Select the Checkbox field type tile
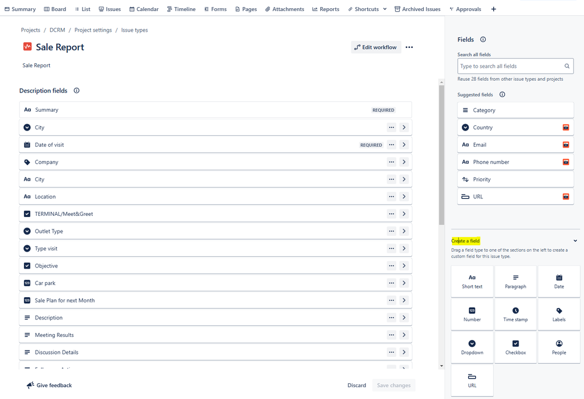Viewport: 584px width, 399px height. point(516,348)
